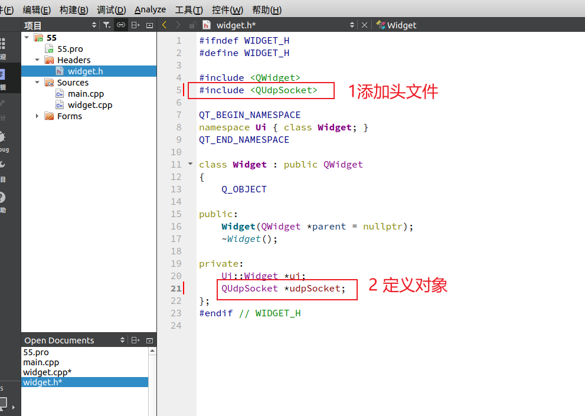Screen dimensions: 585x416
Task: Open the 工具(T) menu
Action: [189, 9]
